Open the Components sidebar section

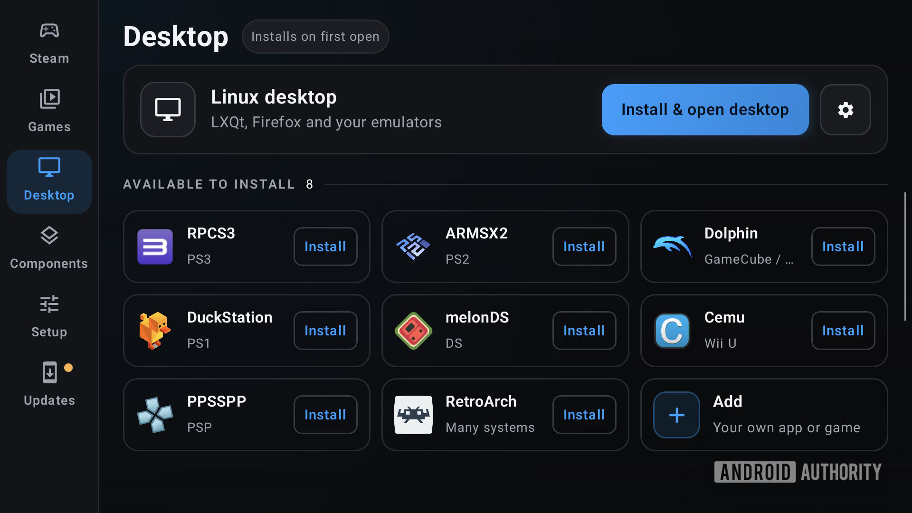[x=49, y=249]
